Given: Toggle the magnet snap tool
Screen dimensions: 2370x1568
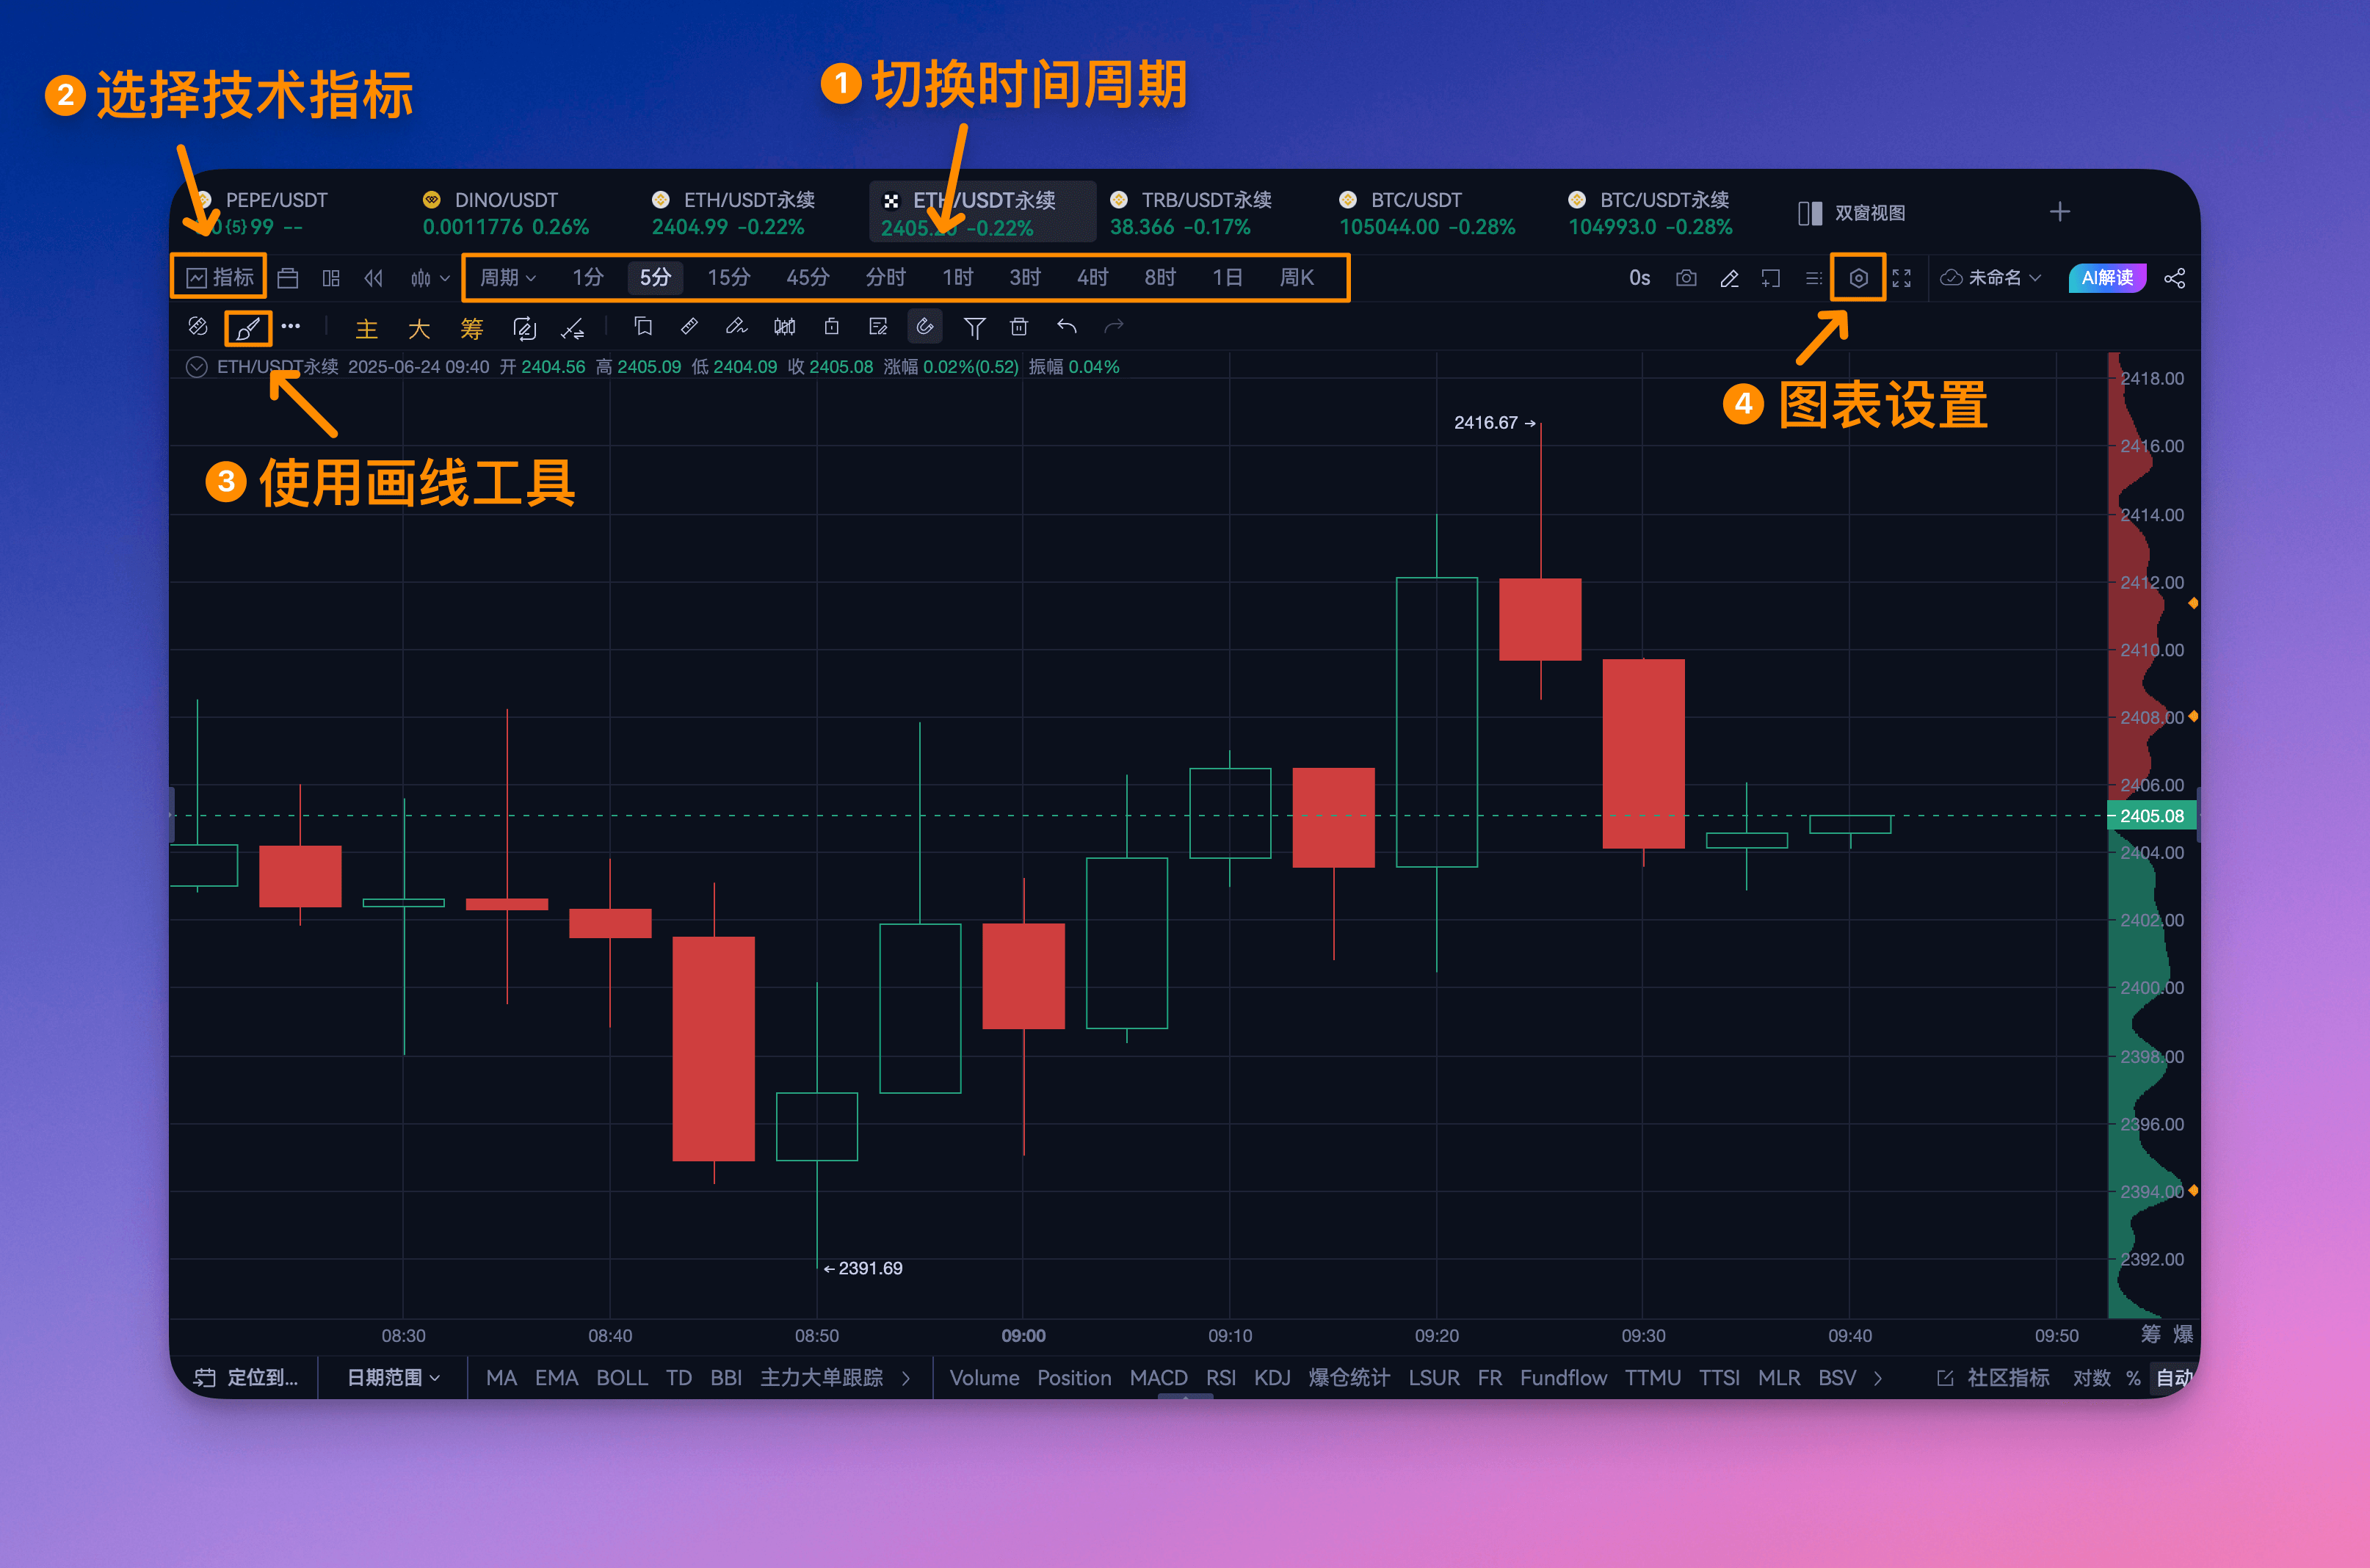Looking at the screenshot, I should click(925, 326).
